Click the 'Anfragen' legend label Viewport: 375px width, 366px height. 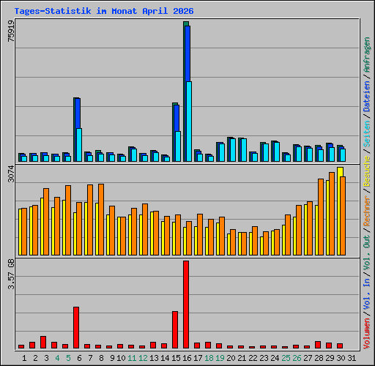[x=367, y=55]
